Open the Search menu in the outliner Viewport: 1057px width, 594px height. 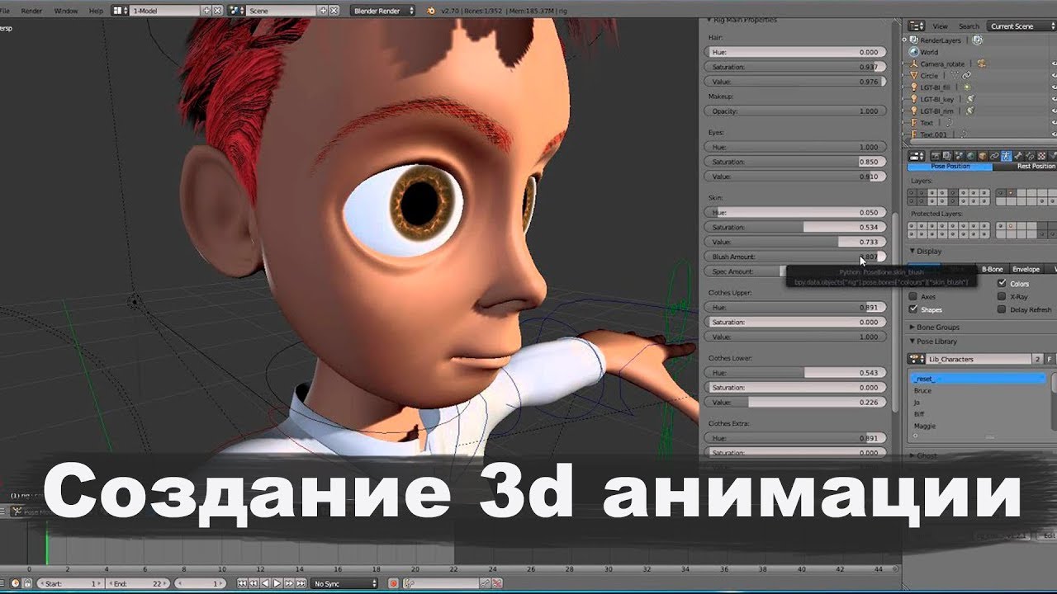[969, 26]
